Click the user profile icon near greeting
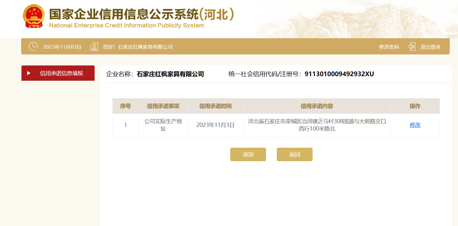The image size is (458, 226). click(94, 47)
